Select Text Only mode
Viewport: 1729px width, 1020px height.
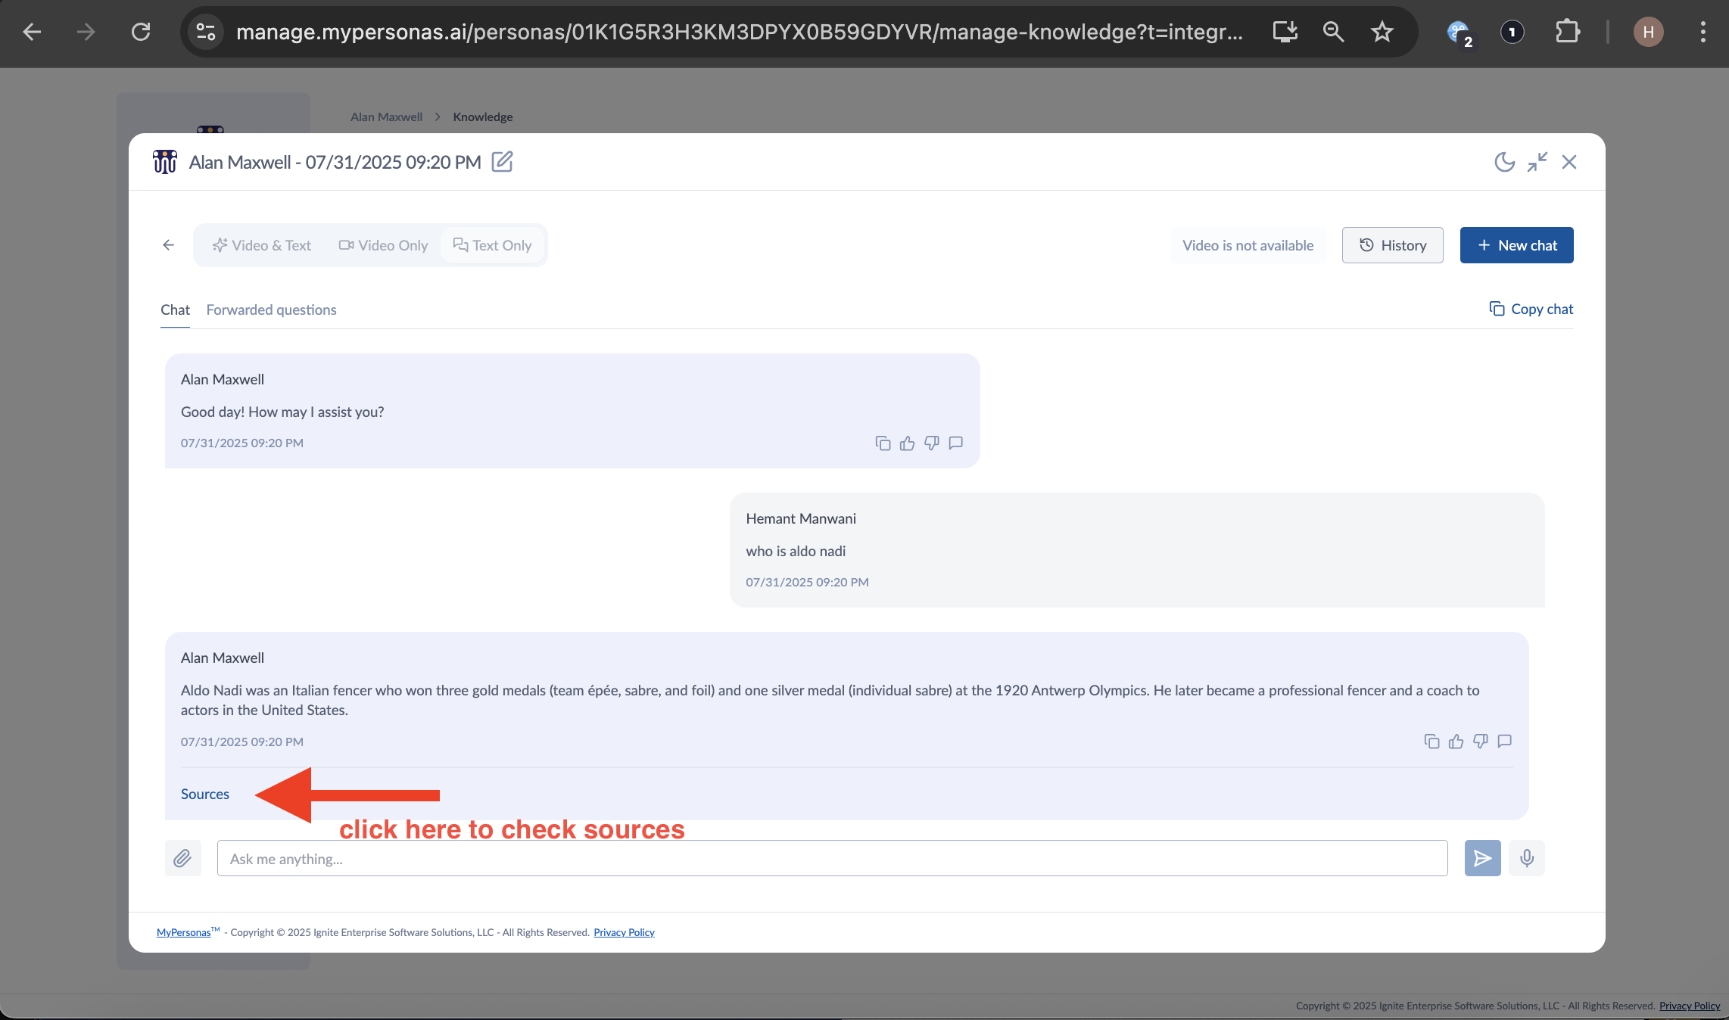coord(492,245)
